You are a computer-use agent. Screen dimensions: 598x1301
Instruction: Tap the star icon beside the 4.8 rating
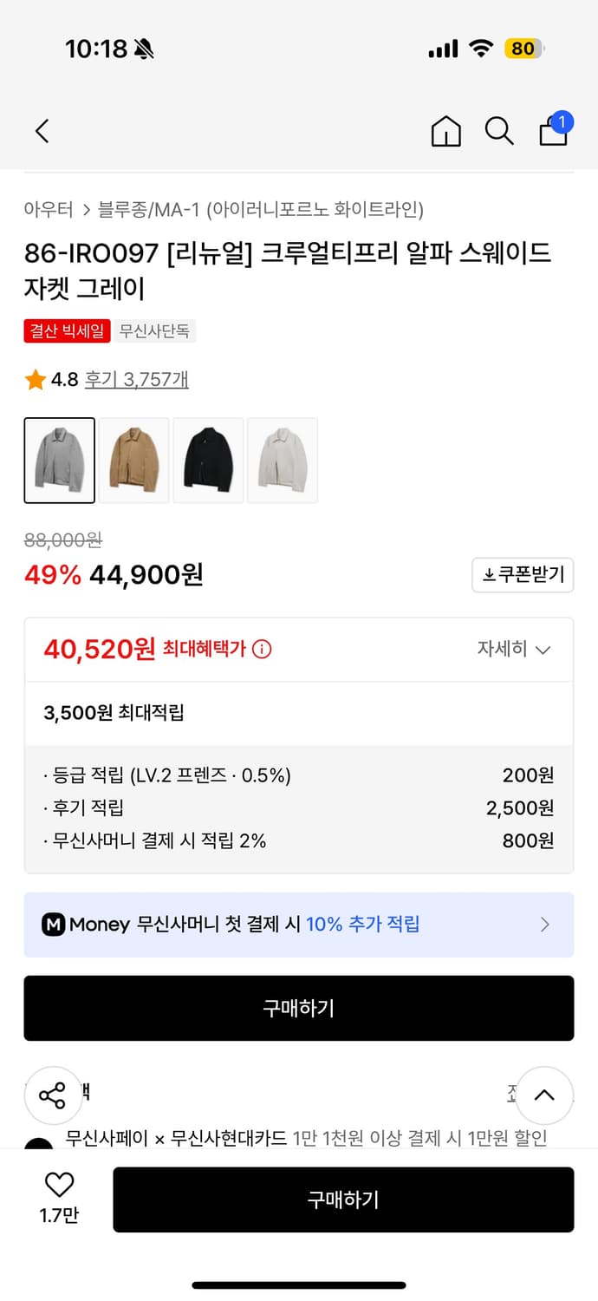[36, 379]
